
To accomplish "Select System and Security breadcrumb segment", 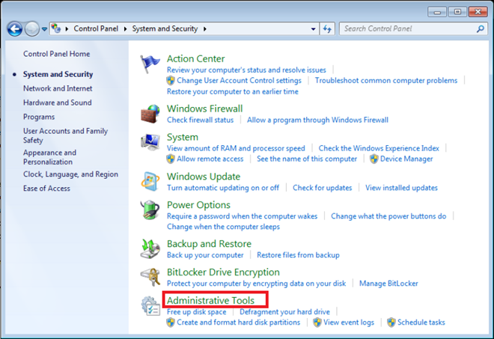I will (165, 28).
